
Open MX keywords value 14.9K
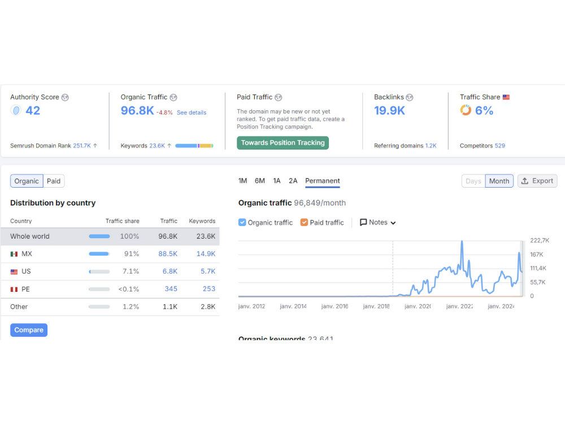point(206,254)
